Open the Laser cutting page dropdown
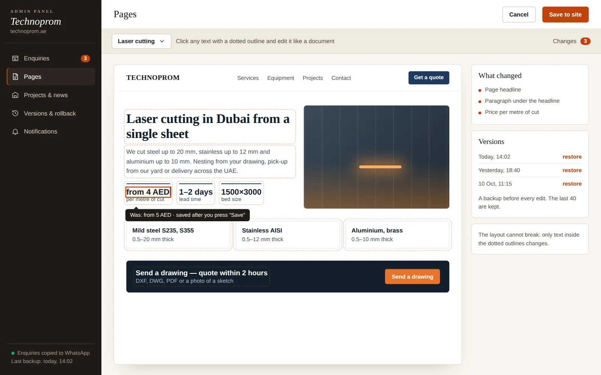 tap(141, 41)
